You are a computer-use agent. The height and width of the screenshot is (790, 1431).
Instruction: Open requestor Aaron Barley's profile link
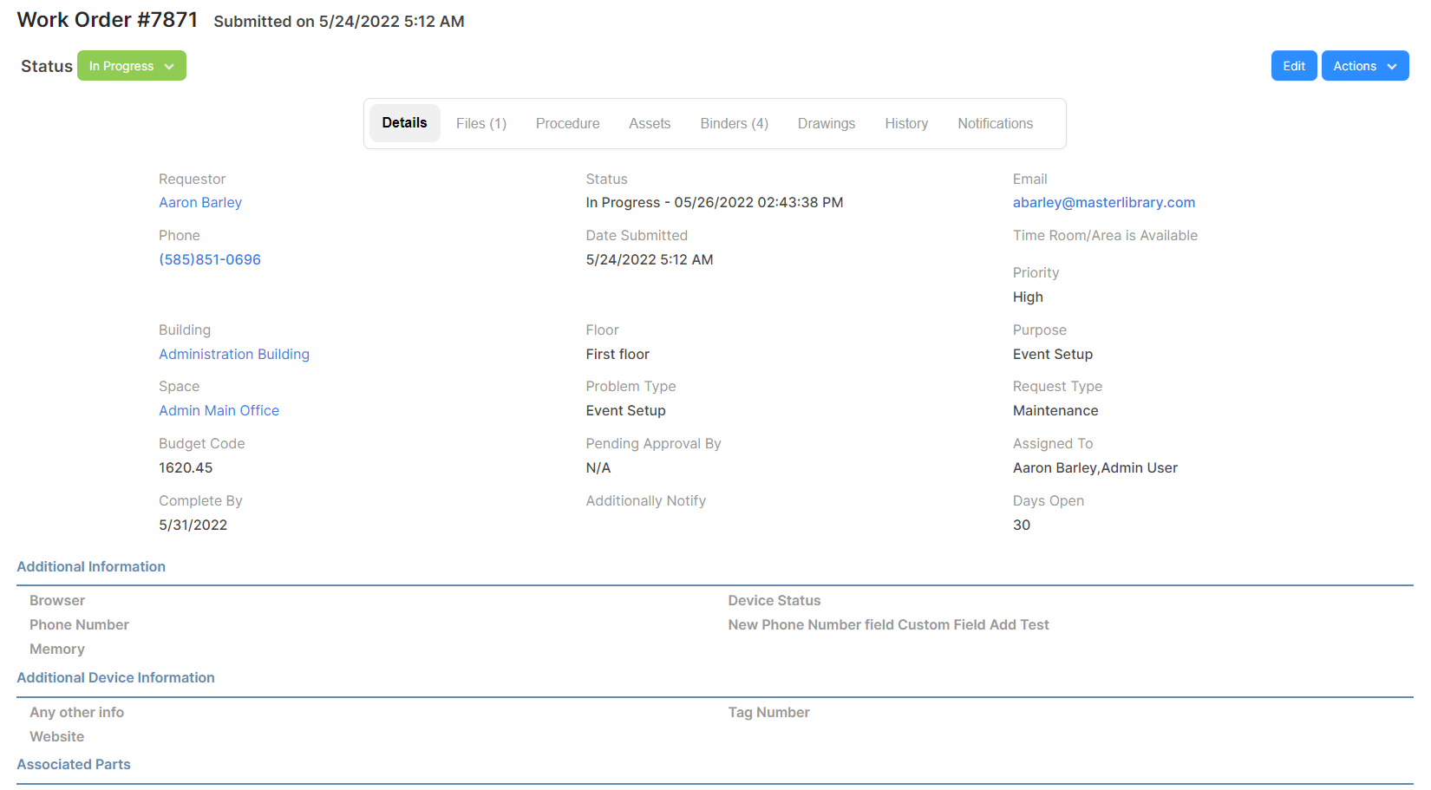(200, 202)
